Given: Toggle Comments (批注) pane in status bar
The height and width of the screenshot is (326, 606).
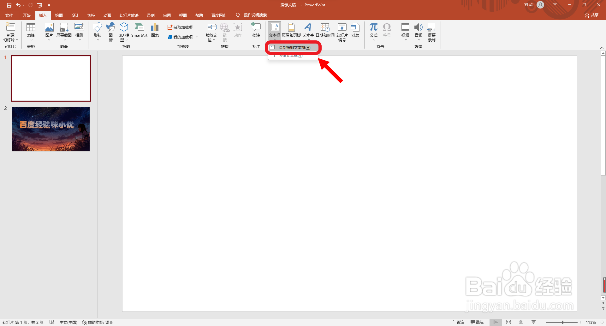Looking at the screenshot, I should (x=477, y=322).
